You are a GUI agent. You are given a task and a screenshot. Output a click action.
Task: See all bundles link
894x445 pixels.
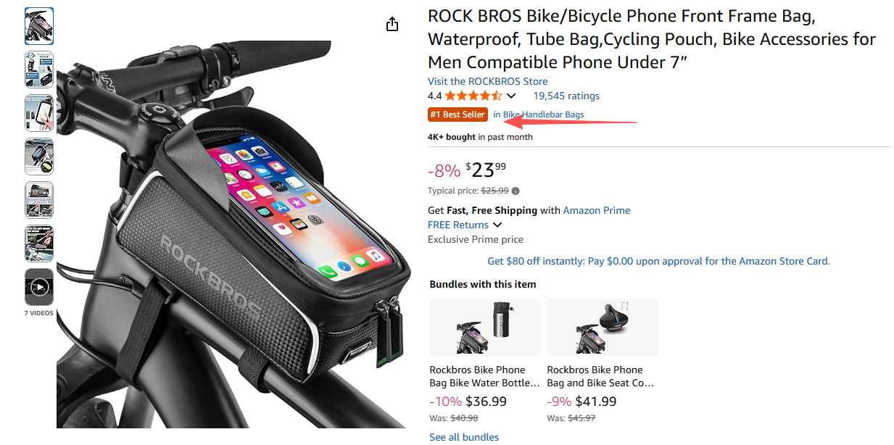point(464,437)
